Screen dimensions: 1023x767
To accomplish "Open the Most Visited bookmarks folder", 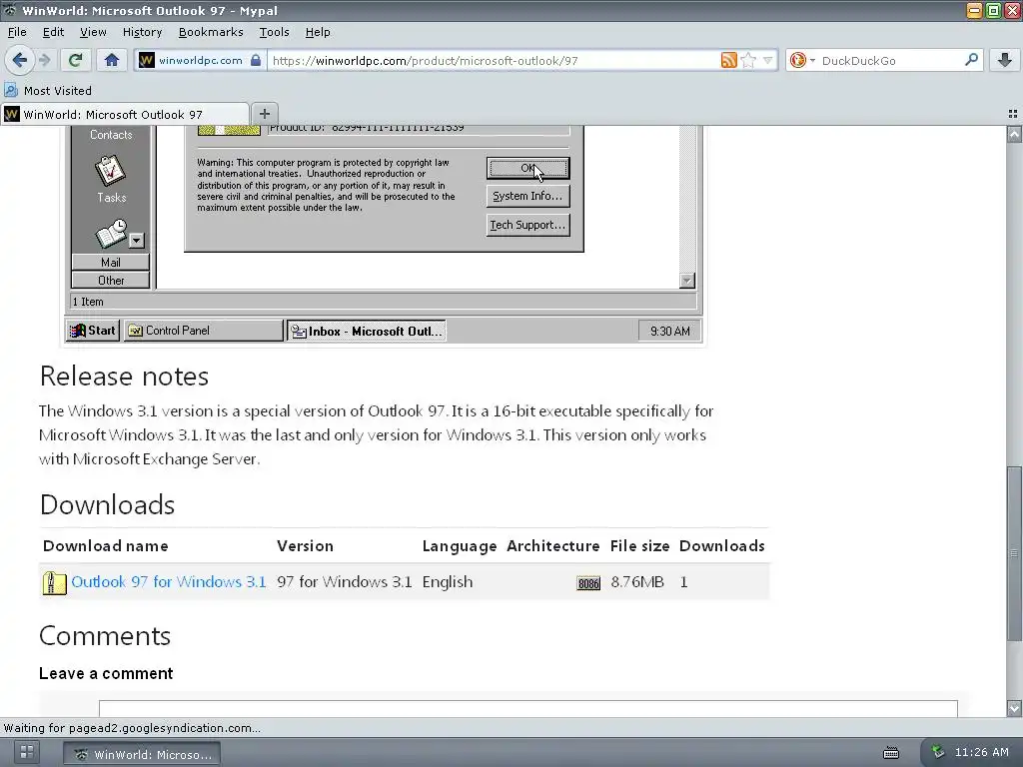I will [x=48, y=91].
